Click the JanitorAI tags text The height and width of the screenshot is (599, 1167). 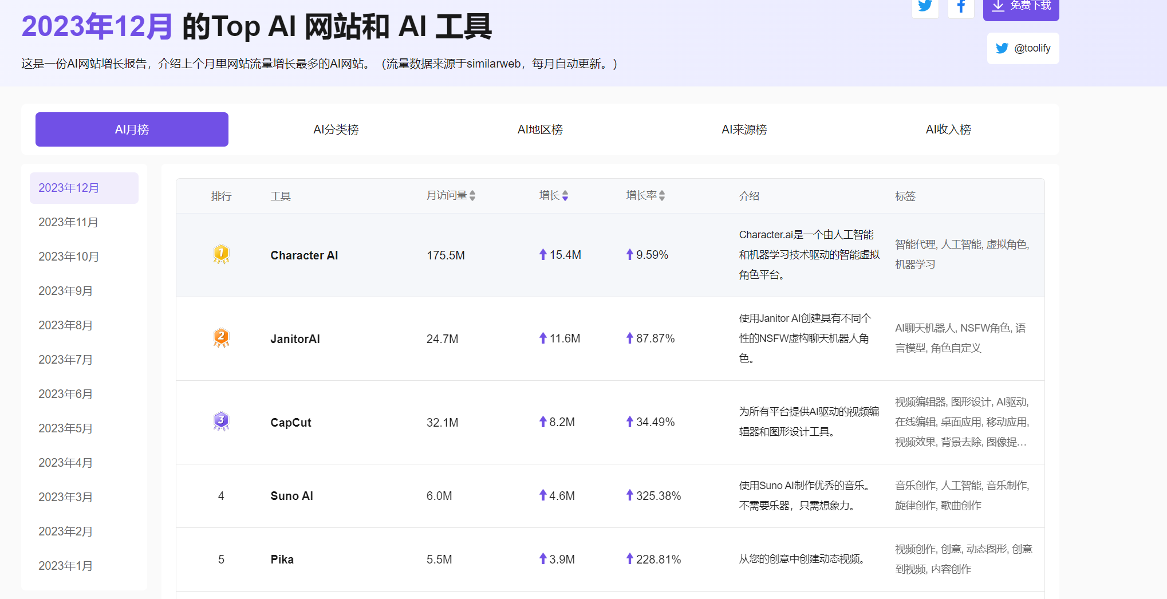(960, 338)
